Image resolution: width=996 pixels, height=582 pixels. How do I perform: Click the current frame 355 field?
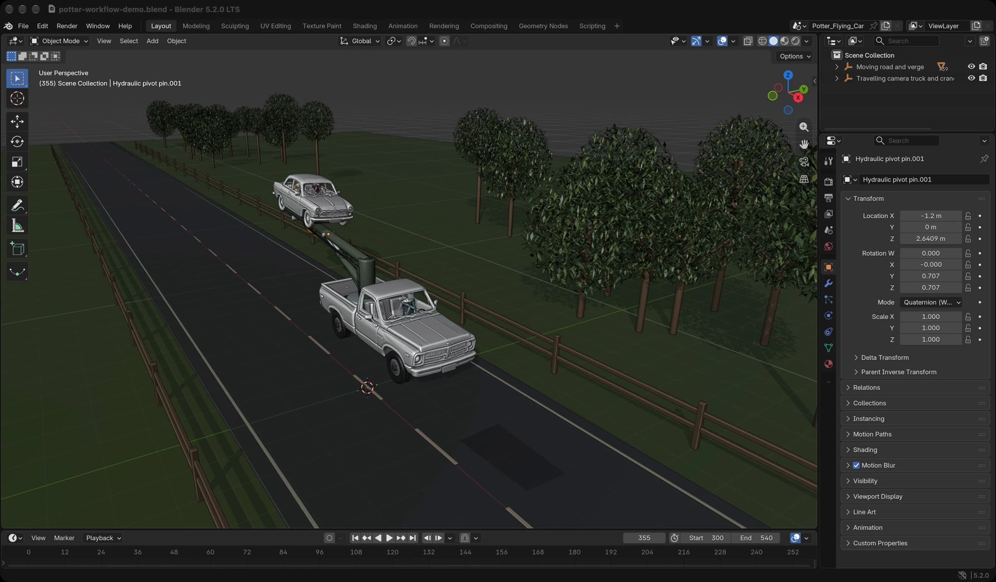[x=644, y=538]
